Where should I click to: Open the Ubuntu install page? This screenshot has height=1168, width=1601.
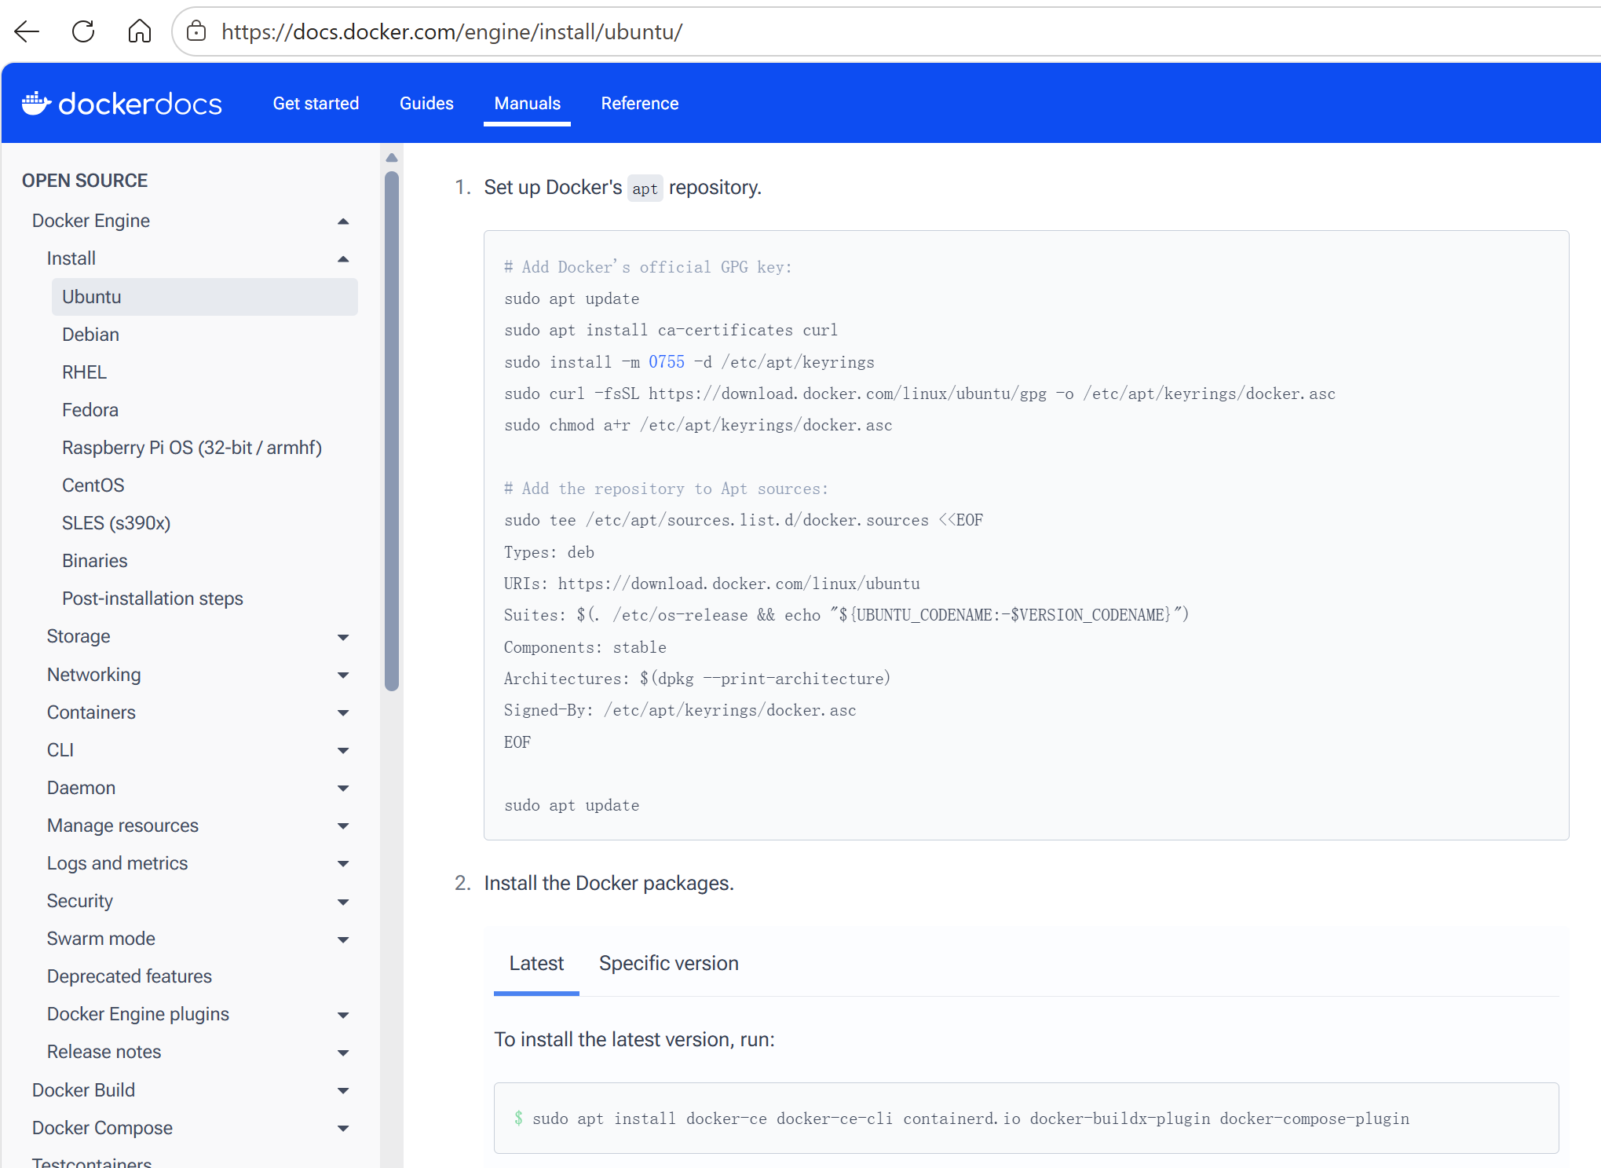coord(205,297)
